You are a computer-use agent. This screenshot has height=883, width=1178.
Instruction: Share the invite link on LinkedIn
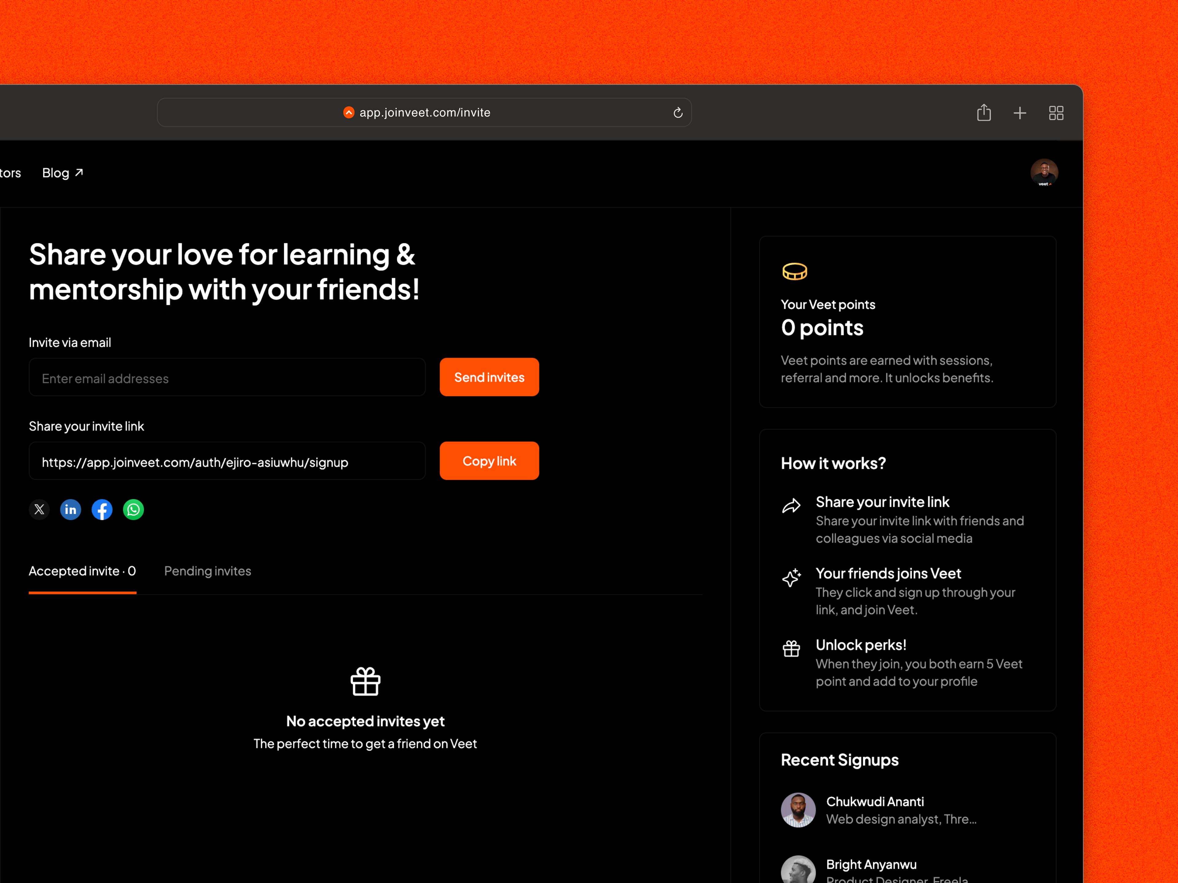click(x=70, y=509)
